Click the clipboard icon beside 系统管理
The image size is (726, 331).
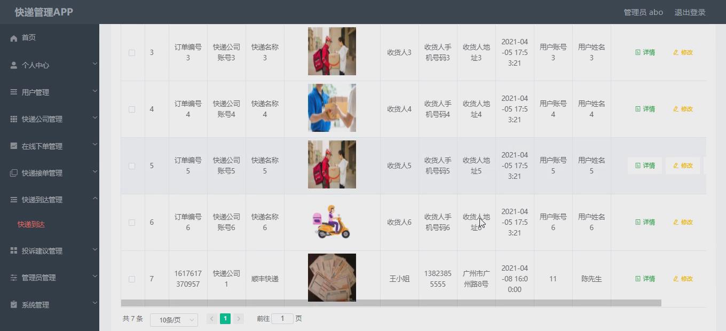(x=14, y=304)
